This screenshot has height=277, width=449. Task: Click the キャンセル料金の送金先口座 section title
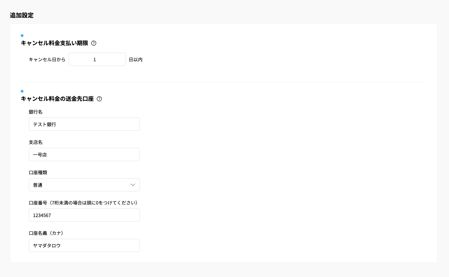57,99
